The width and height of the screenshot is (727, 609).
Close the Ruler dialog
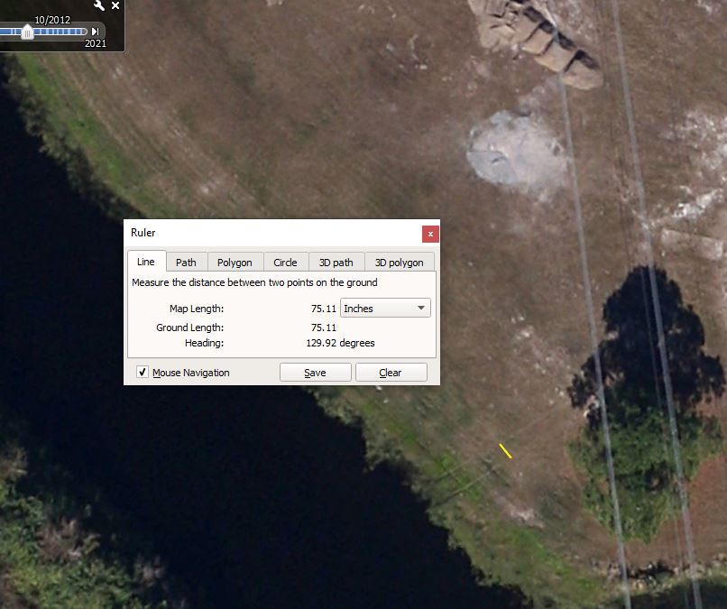pyautogui.click(x=430, y=234)
